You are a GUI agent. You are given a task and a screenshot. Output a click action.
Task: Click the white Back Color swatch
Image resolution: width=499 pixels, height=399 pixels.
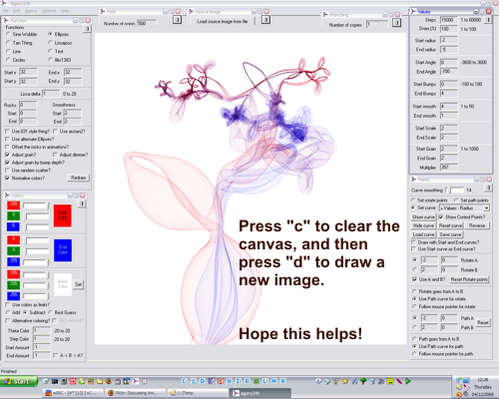(63, 284)
